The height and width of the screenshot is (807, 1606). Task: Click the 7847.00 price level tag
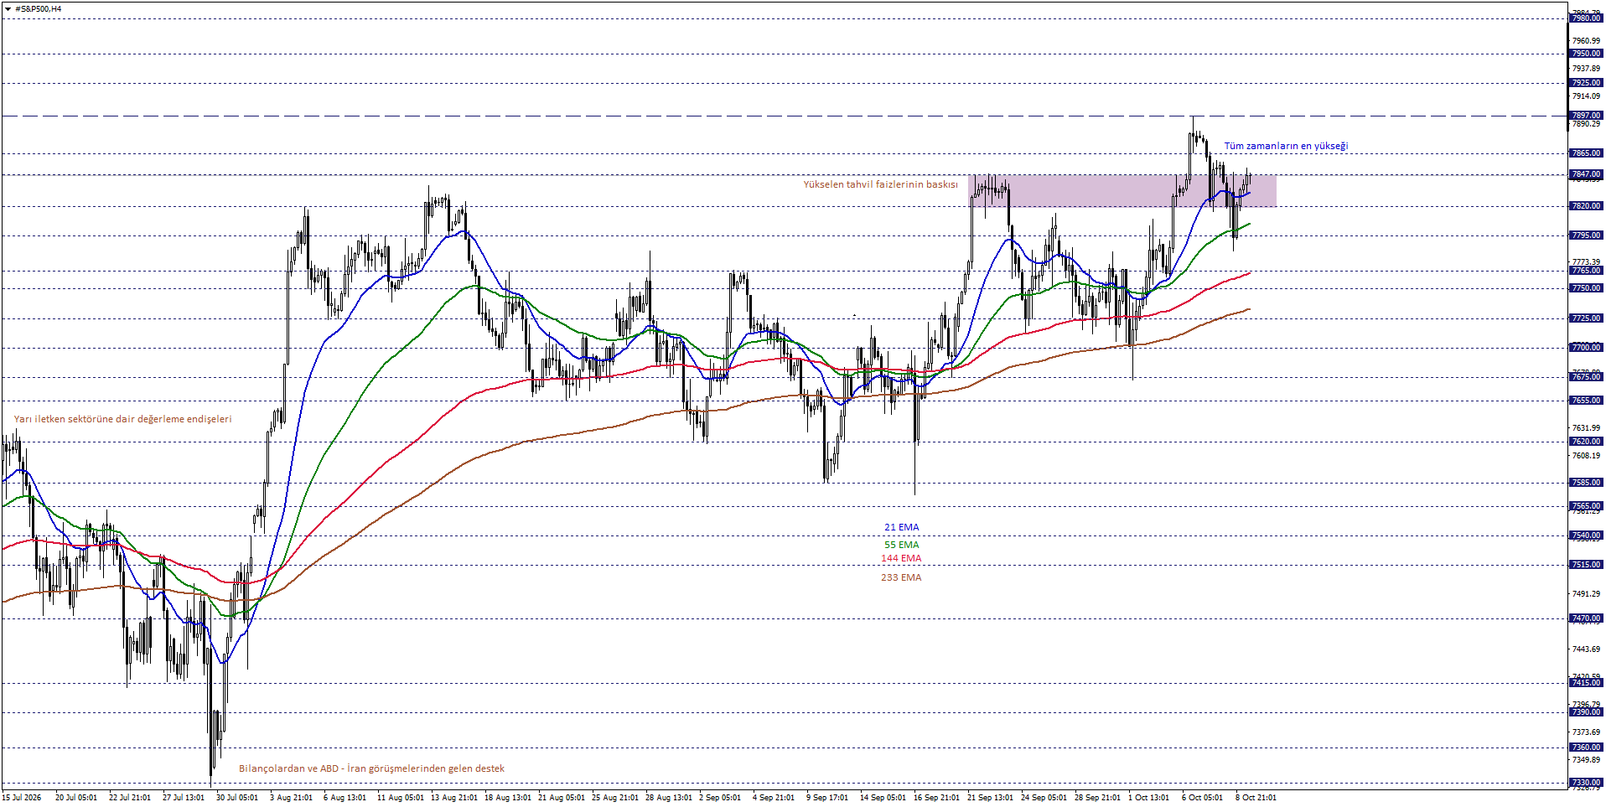(x=1586, y=175)
